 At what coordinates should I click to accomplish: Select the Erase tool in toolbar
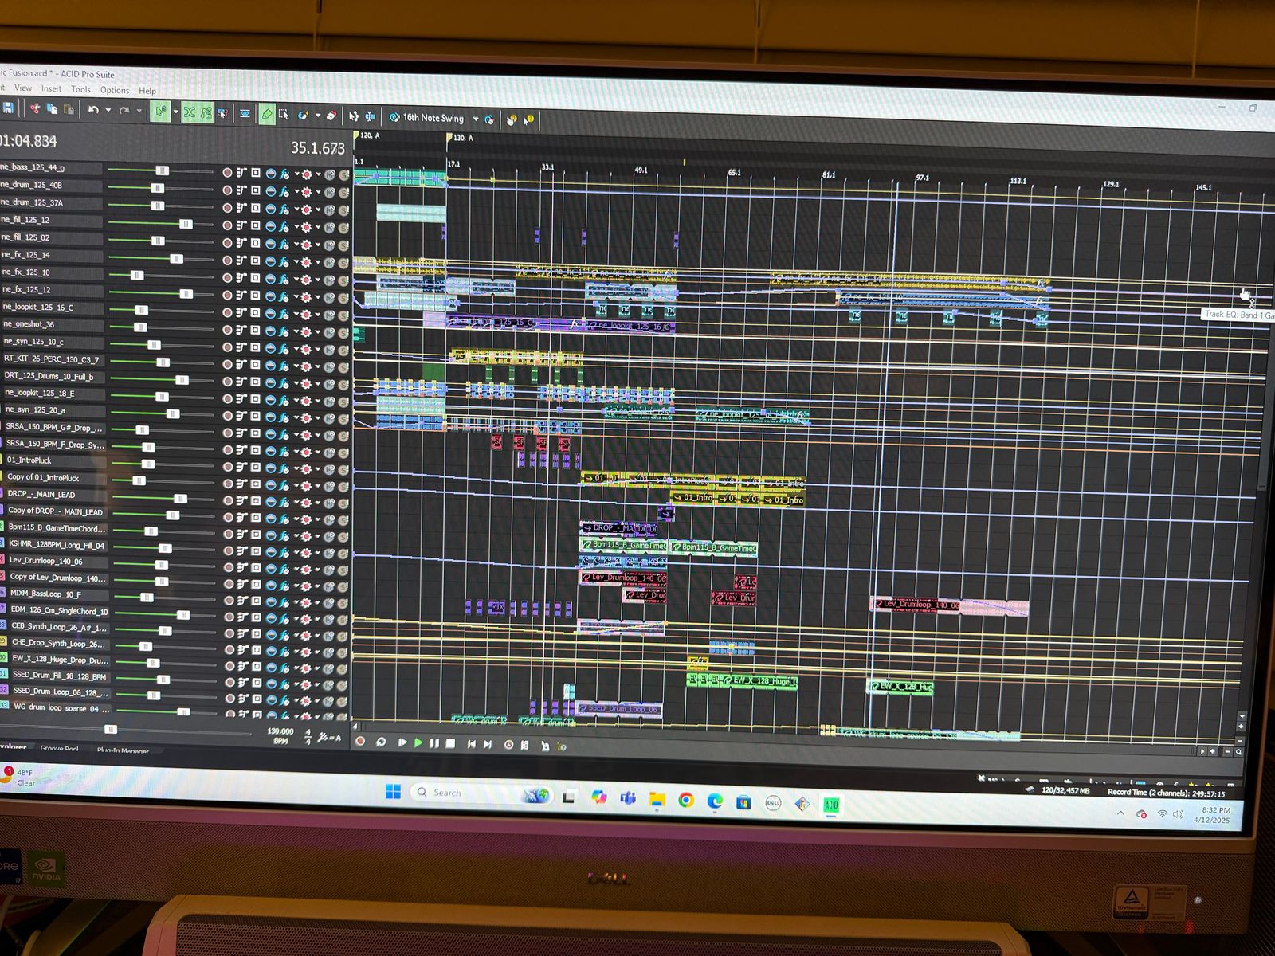click(331, 116)
